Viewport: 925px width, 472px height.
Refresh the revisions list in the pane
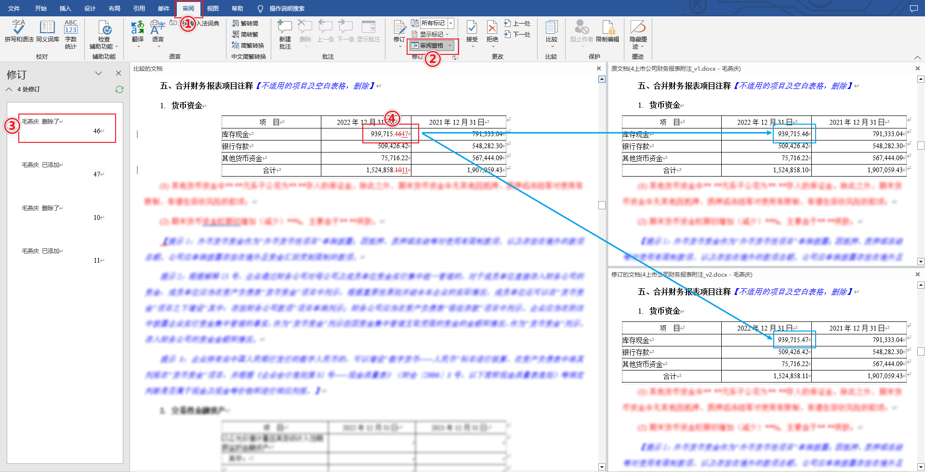(x=119, y=89)
